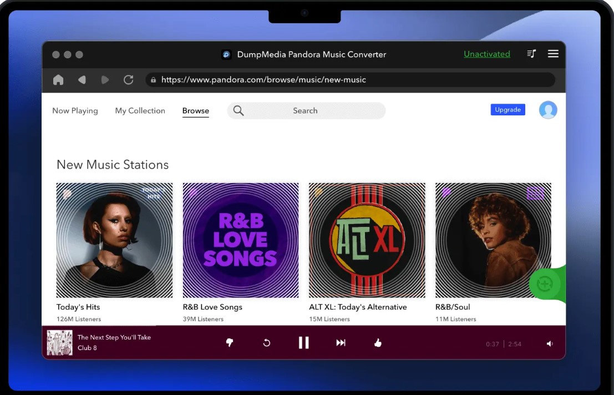
Task: Replay the current song
Action: tap(266, 343)
